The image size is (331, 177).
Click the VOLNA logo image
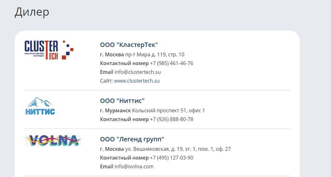53,140
